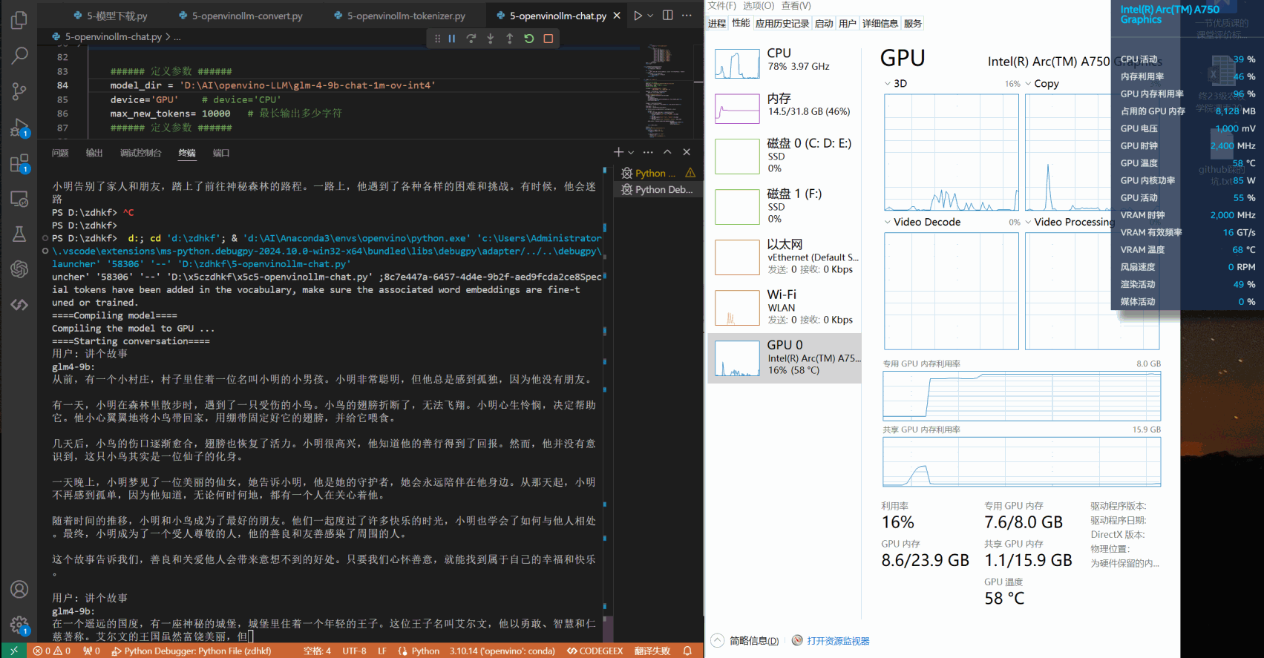Stop the debug session
1264x658 pixels.
[549, 39]
